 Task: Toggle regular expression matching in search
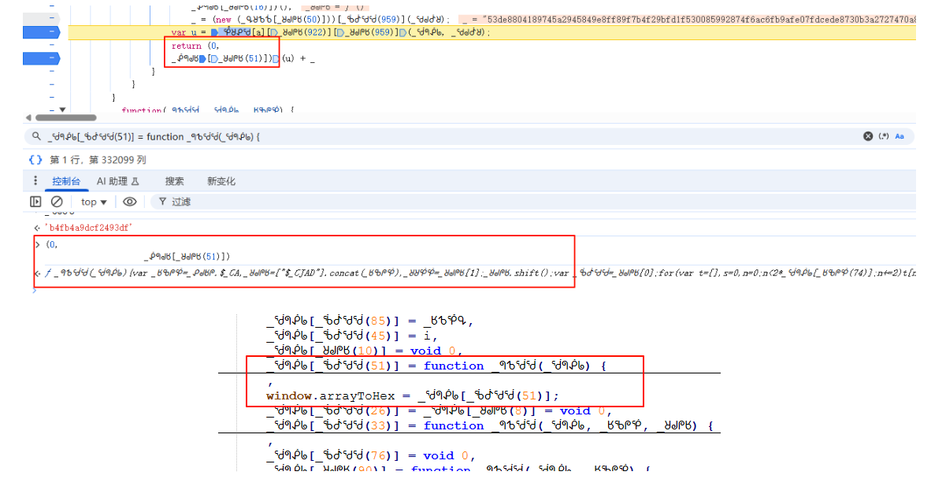click(x=884, y=136)
